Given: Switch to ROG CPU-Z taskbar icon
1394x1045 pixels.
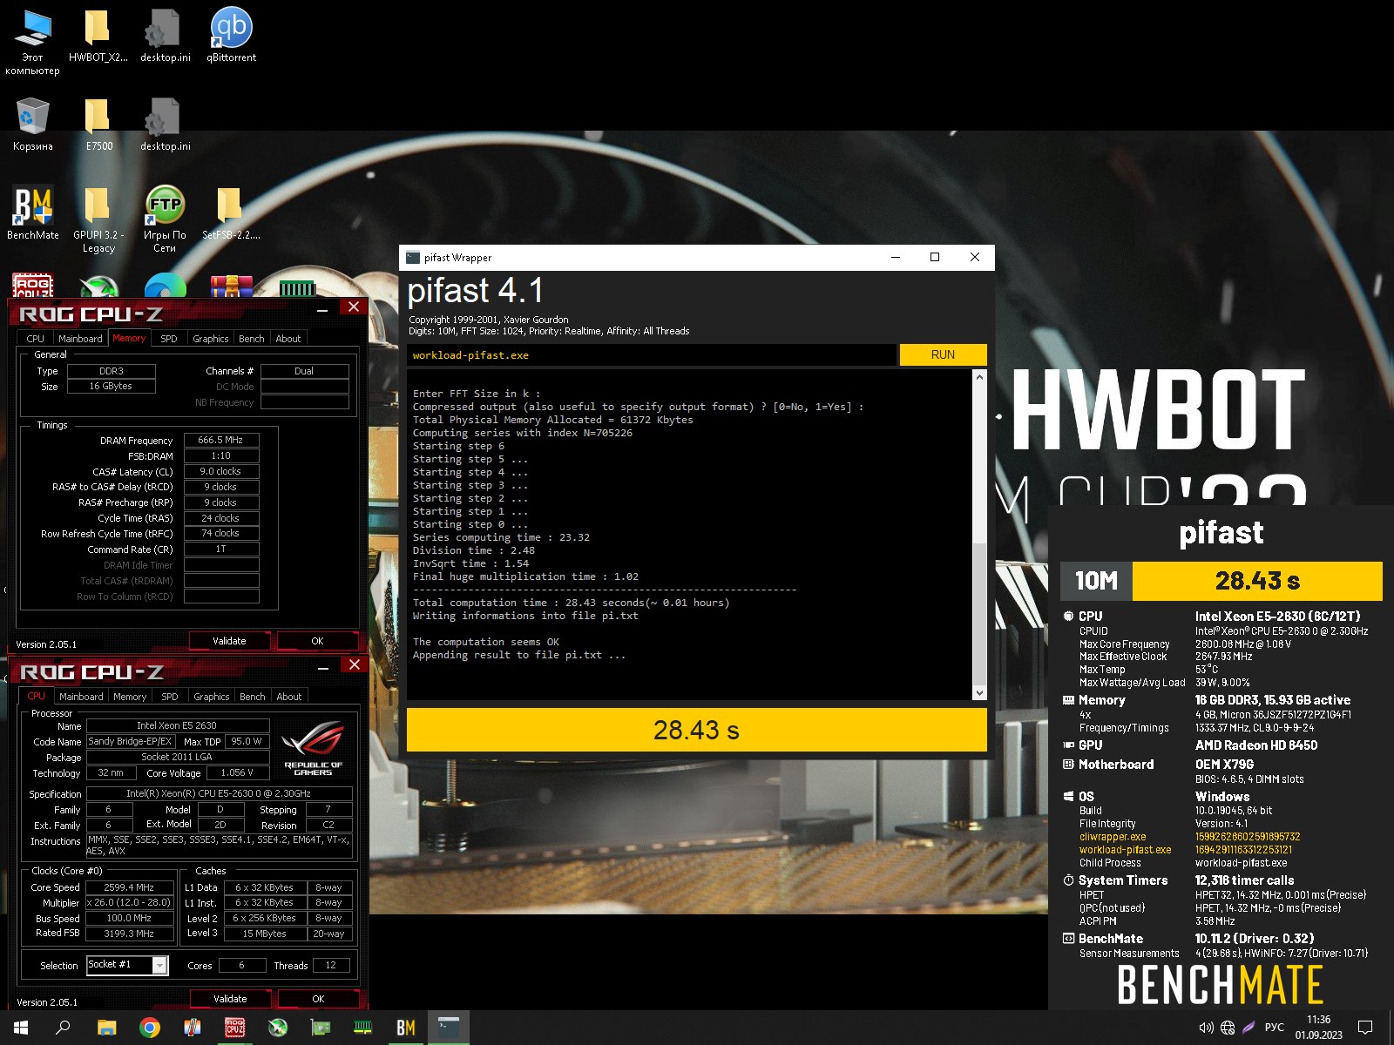Looking at the screenshot, I should [235, 1028].
